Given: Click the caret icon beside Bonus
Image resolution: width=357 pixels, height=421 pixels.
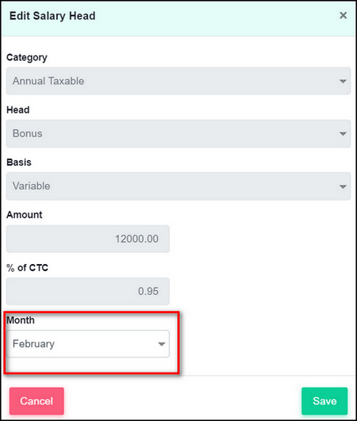Looking at the screenshot, I should (343, 134).
